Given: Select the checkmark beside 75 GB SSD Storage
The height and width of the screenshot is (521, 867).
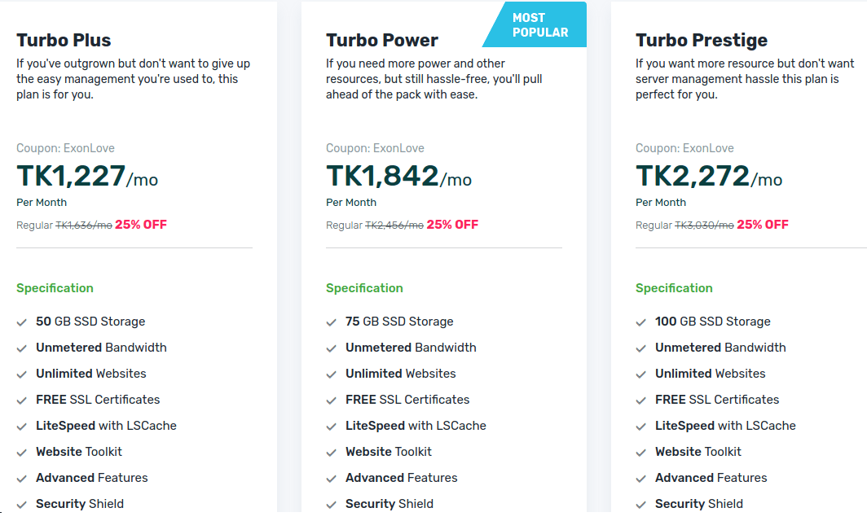Looking at the screenshot, I should click(x=332, y=322).
